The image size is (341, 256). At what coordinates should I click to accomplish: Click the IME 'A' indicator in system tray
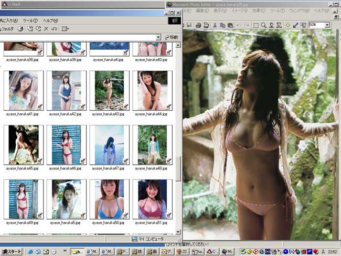coord(323,252)
